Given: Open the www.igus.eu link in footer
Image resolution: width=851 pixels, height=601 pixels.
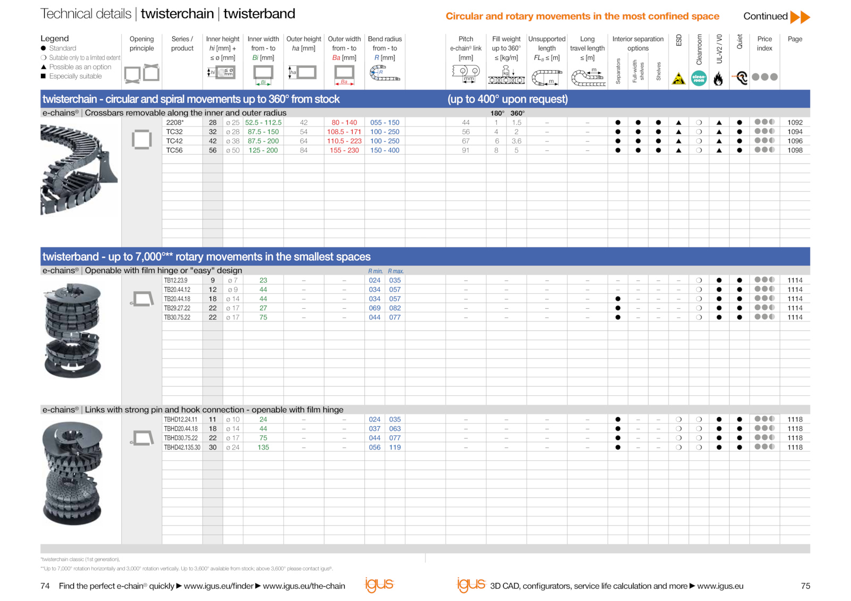Looking at the screenshot, I should pyautogui.click(x=720, y=586).
